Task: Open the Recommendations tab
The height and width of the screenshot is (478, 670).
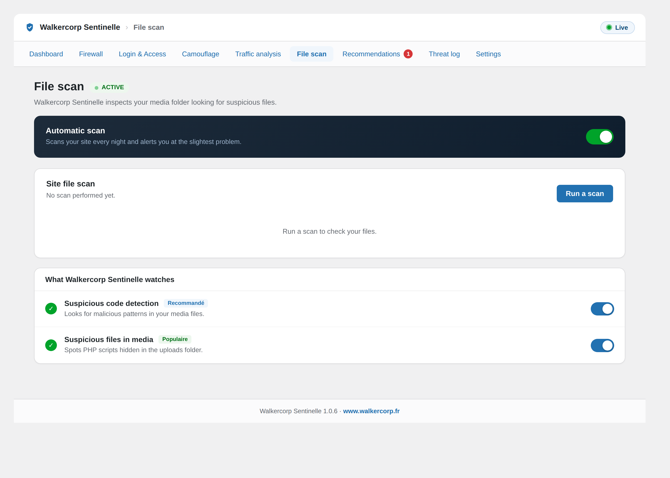Action: point(377,54)
